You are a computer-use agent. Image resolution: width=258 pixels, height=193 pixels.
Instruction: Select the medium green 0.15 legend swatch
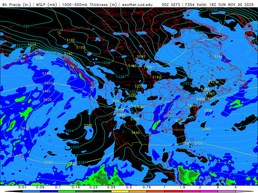click(84, 191)
